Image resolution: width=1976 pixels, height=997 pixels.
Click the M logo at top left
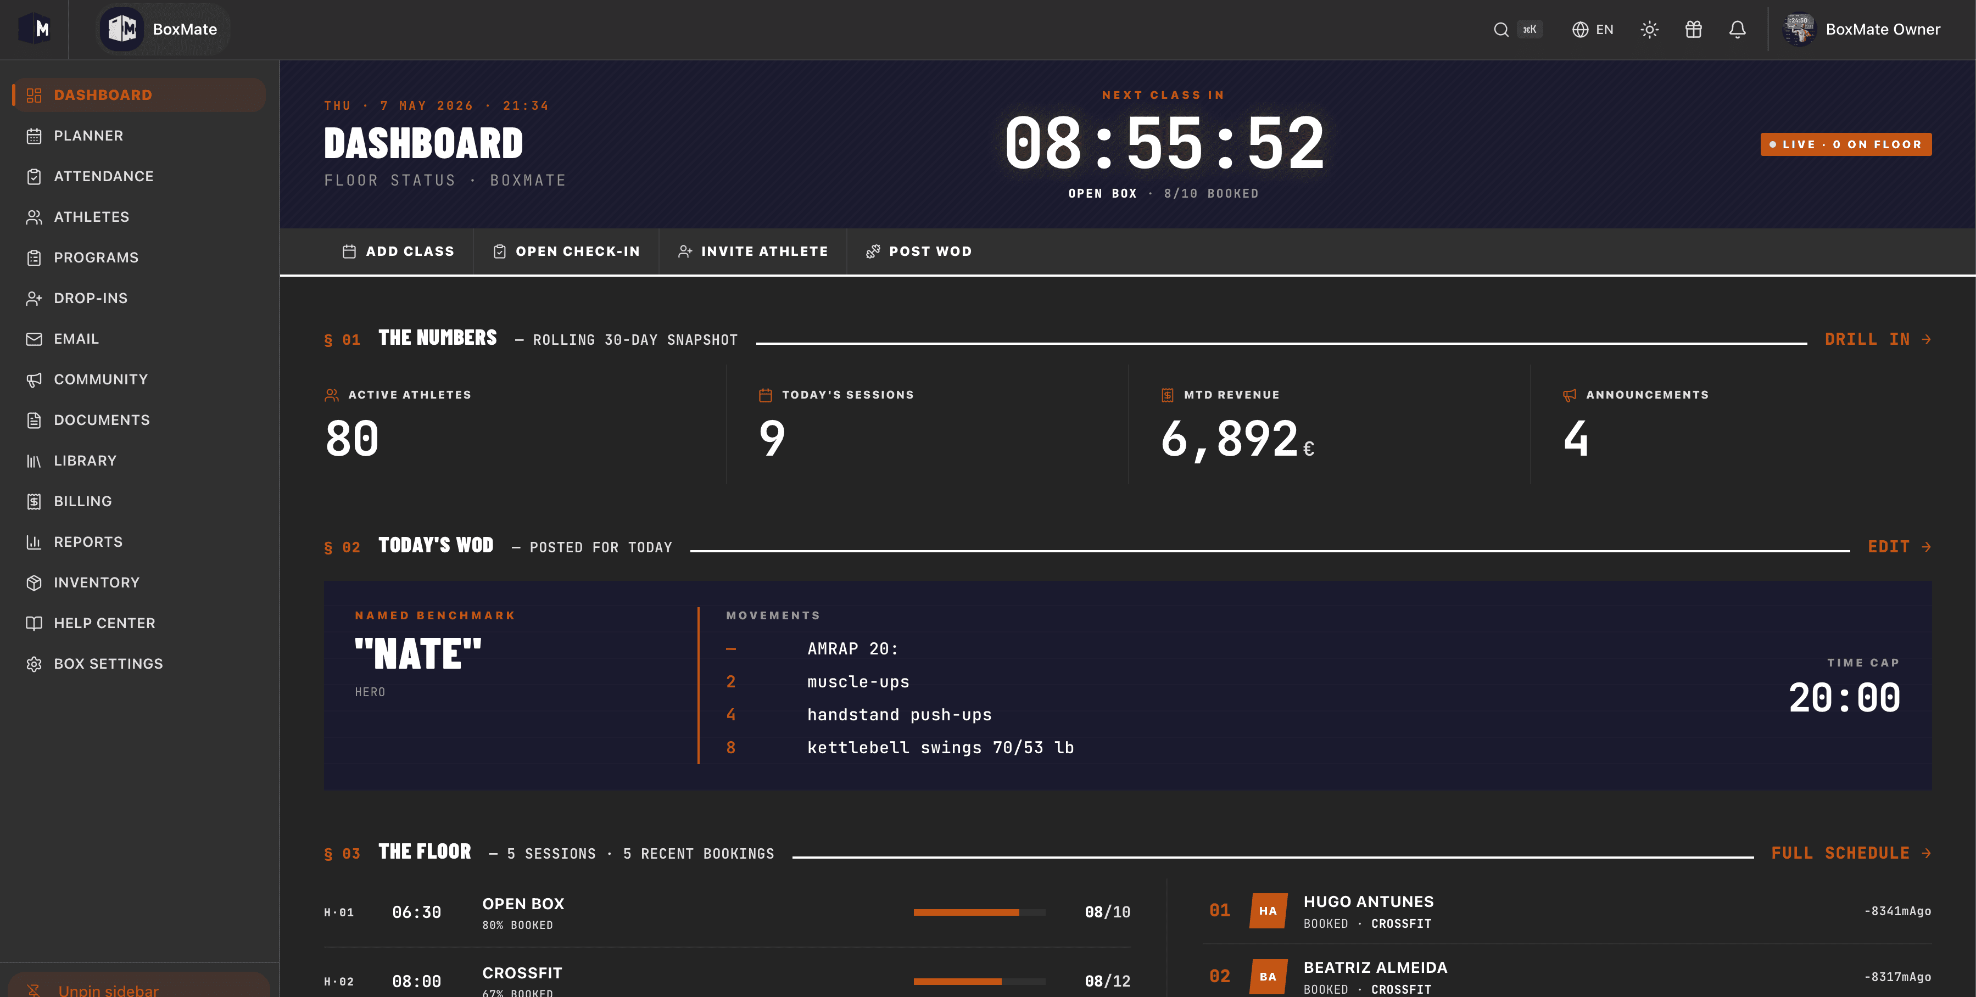pyautogui.click(x=35, y=29)
